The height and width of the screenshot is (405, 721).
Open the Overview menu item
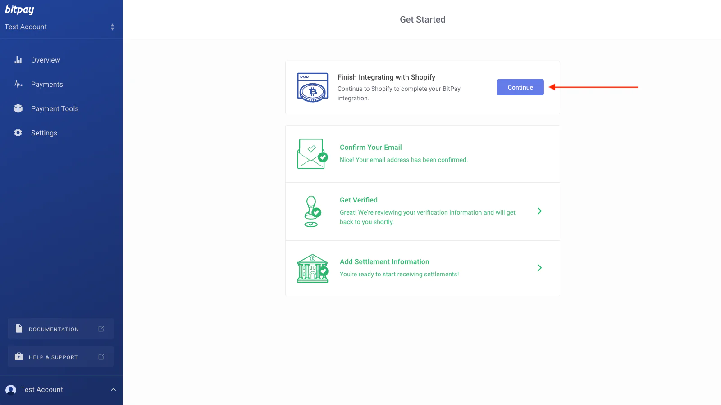point(46,60)
